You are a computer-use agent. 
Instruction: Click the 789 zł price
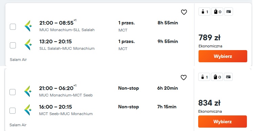coord(209,38)
